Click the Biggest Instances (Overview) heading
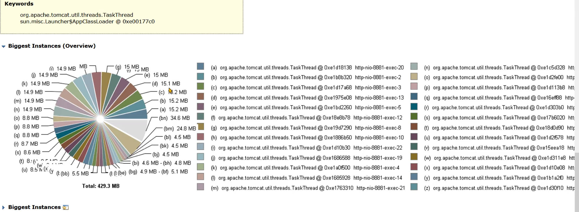This screenshot has width=579, height=212. [x=52, y=46]
